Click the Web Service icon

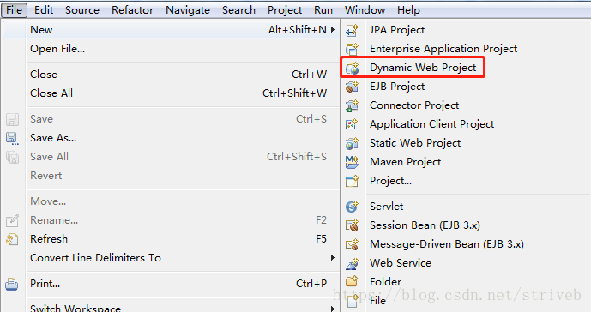coord(352,263)
